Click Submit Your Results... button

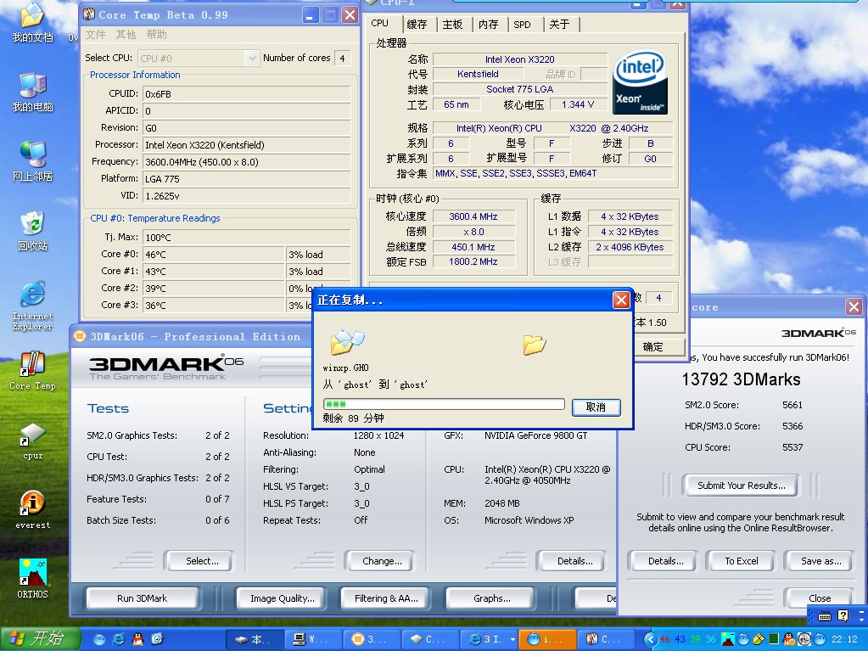[742, 485]
